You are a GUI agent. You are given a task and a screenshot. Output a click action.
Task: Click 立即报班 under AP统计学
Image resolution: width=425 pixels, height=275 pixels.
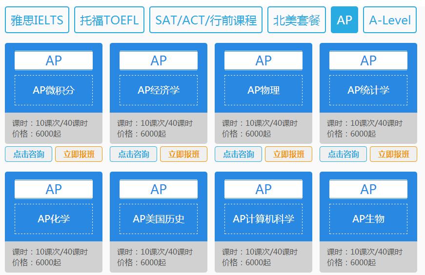(394, 154)
